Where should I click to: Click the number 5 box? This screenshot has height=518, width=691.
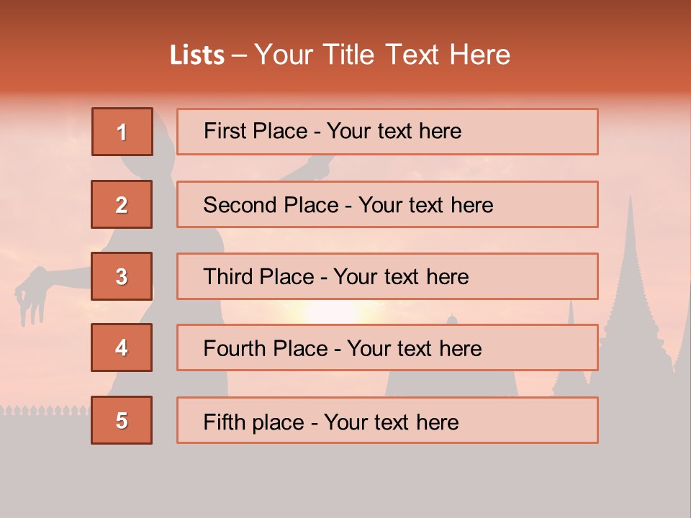pyautogui.click(x=122, y=420)
